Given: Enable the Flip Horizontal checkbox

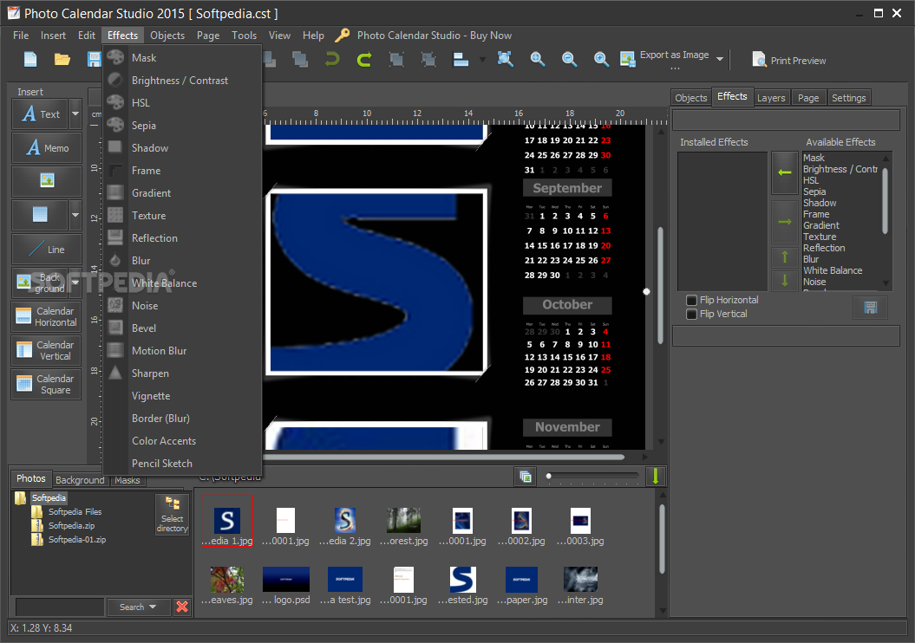Looking at the screenshot, I should (691, 301).
